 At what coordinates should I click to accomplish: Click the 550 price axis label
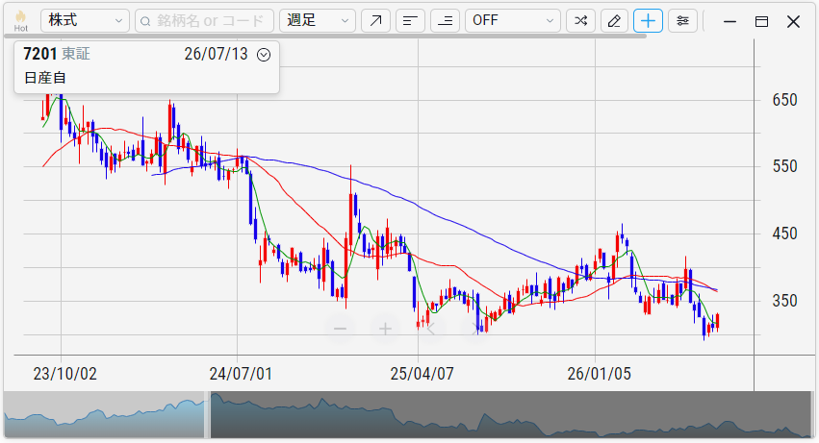784,166
